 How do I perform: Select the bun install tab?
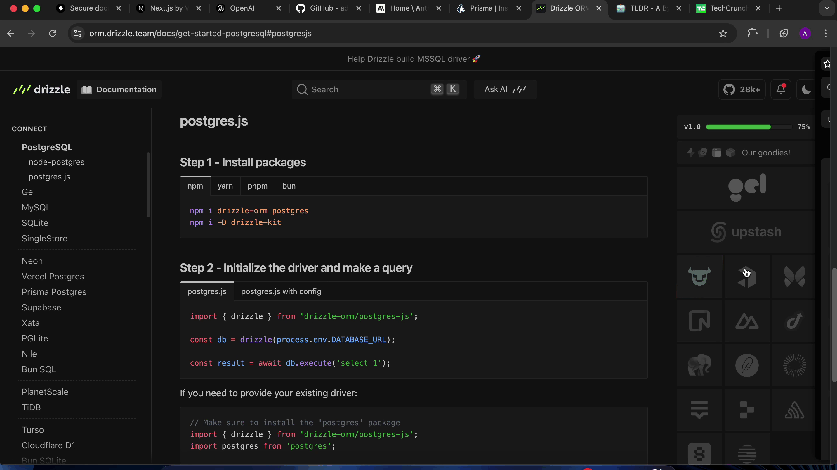pyautogui.click(x=289, y=186)
